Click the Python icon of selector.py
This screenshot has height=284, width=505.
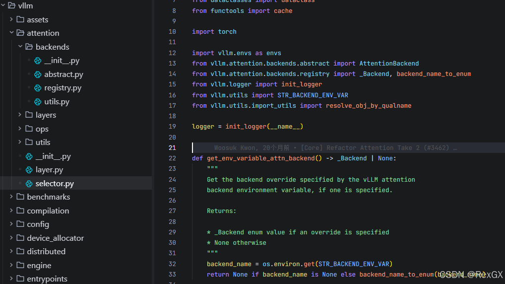(29, 184)
